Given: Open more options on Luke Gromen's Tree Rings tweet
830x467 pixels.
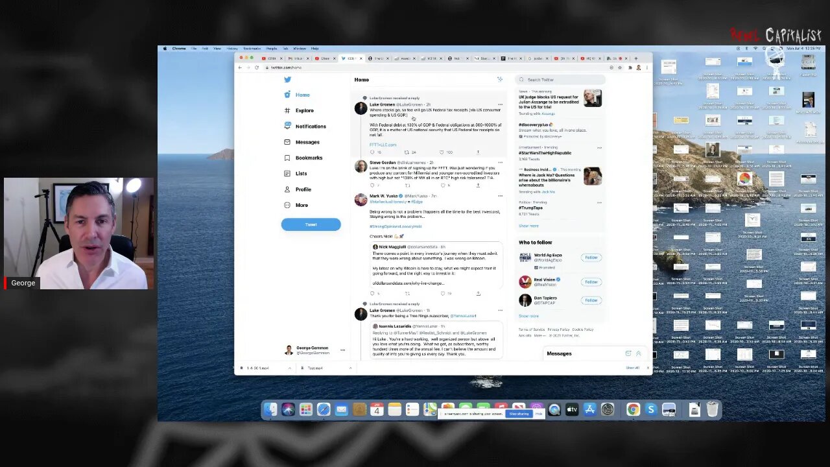Looking at the screenshot, I should 500,310.
